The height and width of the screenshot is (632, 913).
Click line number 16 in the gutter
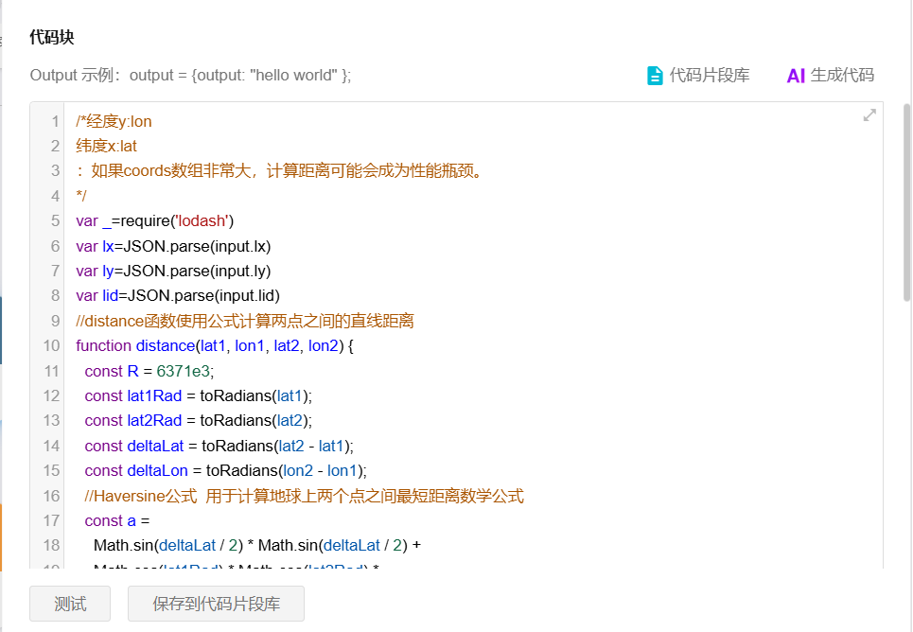(51, 496)
